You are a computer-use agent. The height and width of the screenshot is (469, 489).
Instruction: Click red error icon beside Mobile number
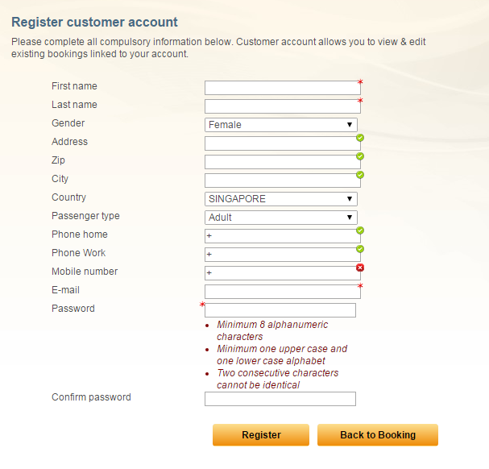pyautogui.click(x=360, y=268)
